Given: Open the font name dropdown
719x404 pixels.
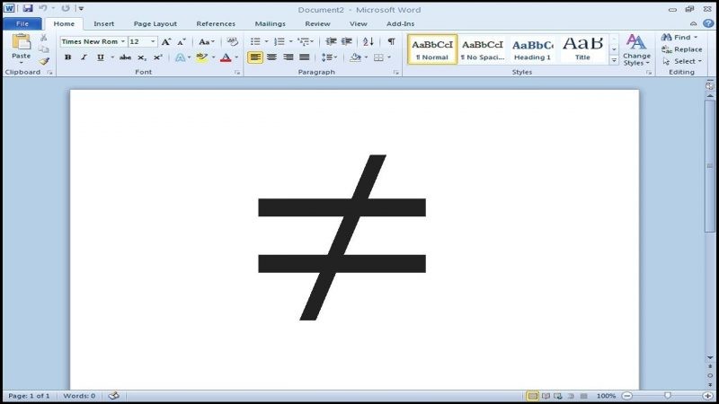Looking at the screenshot, I should [123, 41].
